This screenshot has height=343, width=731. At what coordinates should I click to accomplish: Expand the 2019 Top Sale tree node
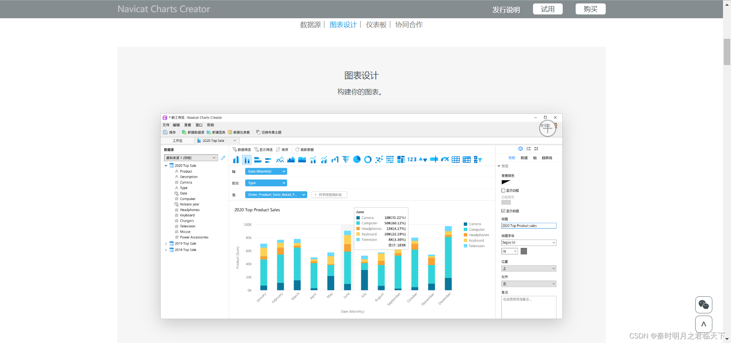point(166,244)
